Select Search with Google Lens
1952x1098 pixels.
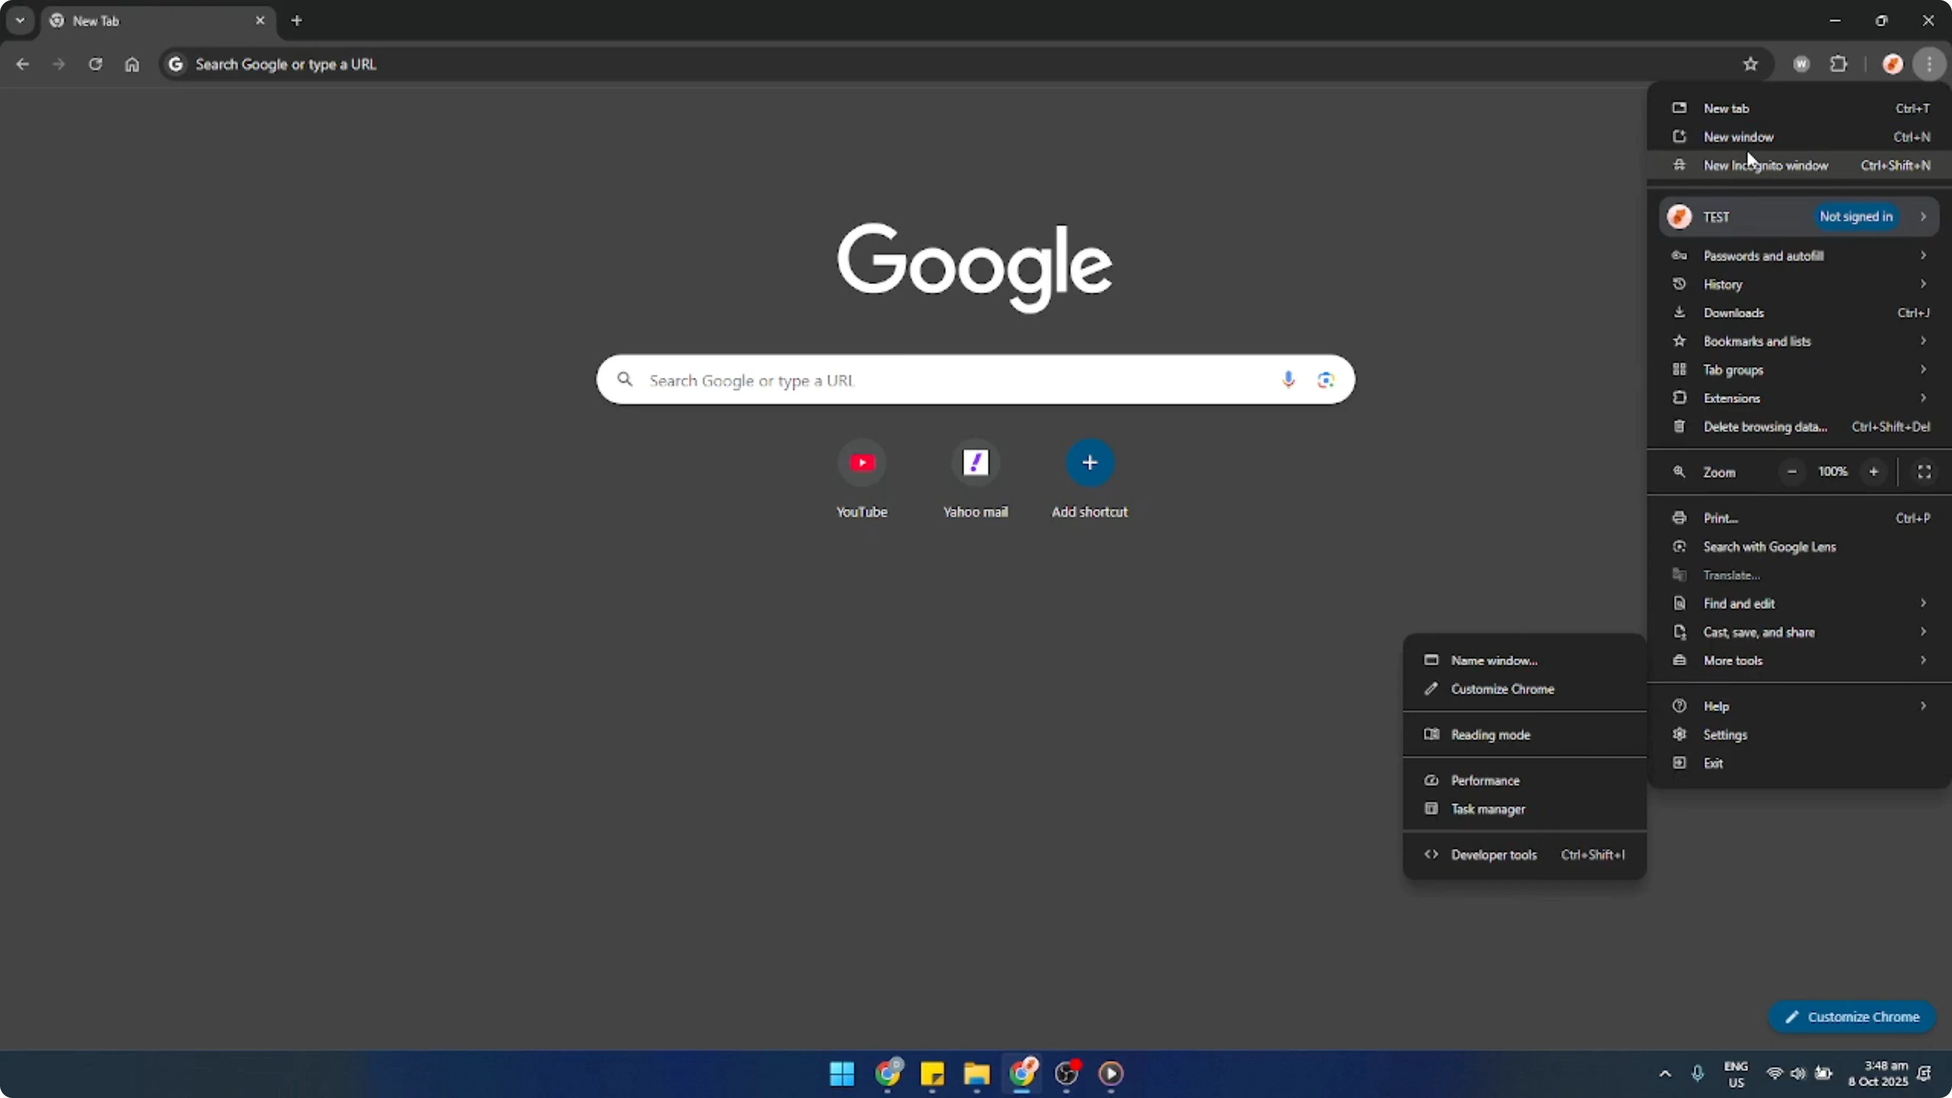pyautogui.click(x=1799, y=546)
